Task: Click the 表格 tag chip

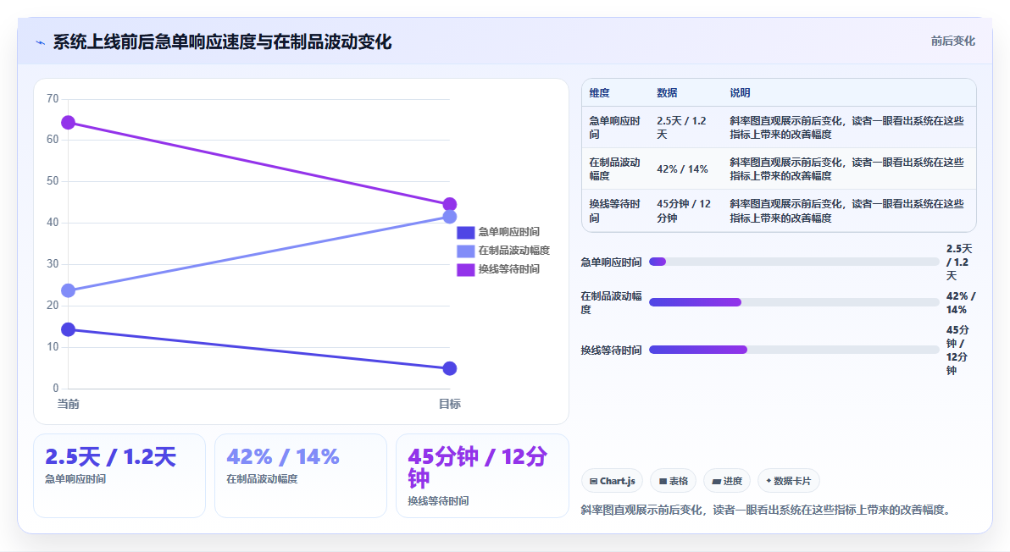Action: point(673,481)
